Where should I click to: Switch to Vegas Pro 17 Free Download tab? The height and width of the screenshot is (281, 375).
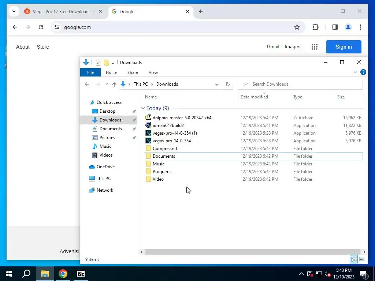point(63,11)
